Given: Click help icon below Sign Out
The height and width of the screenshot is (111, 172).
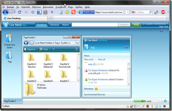Looking at the screenshot, I should tap(161, 31).
